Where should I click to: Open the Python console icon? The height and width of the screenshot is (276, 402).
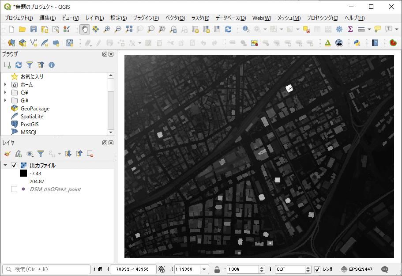pyautogui.click(x=357, y=43)
